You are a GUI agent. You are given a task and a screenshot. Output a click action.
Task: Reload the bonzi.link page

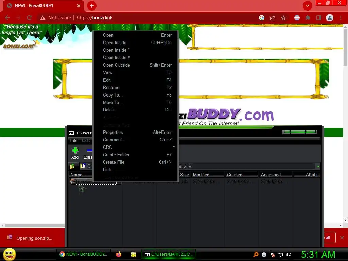[x=29, y=18]
